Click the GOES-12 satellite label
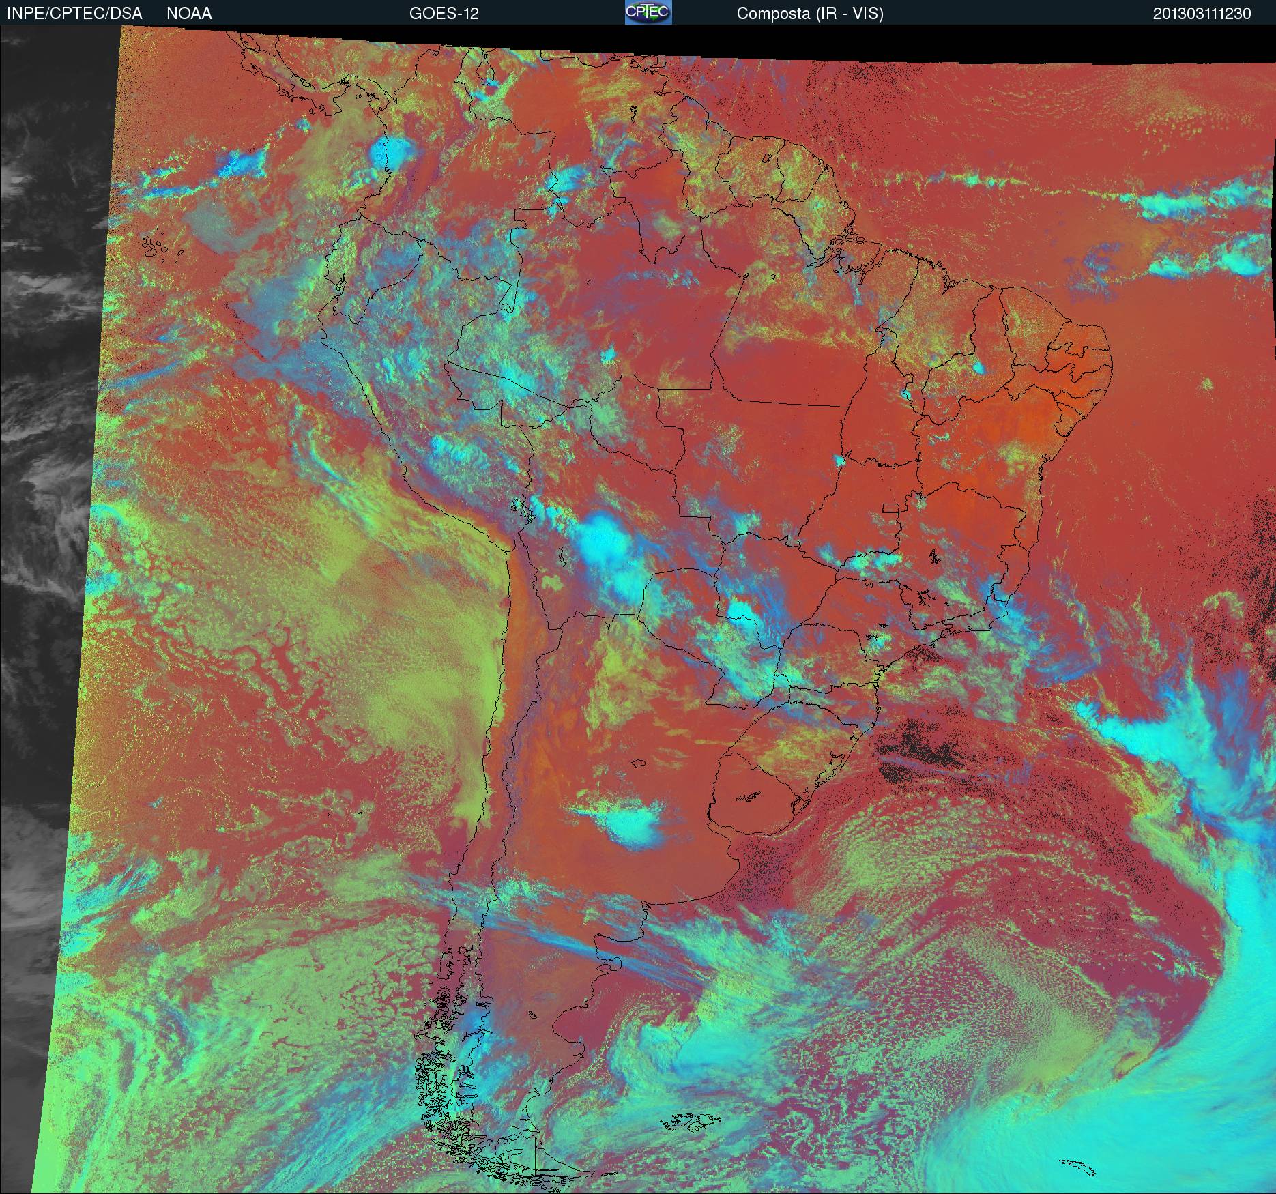 [x=444, y=14]
